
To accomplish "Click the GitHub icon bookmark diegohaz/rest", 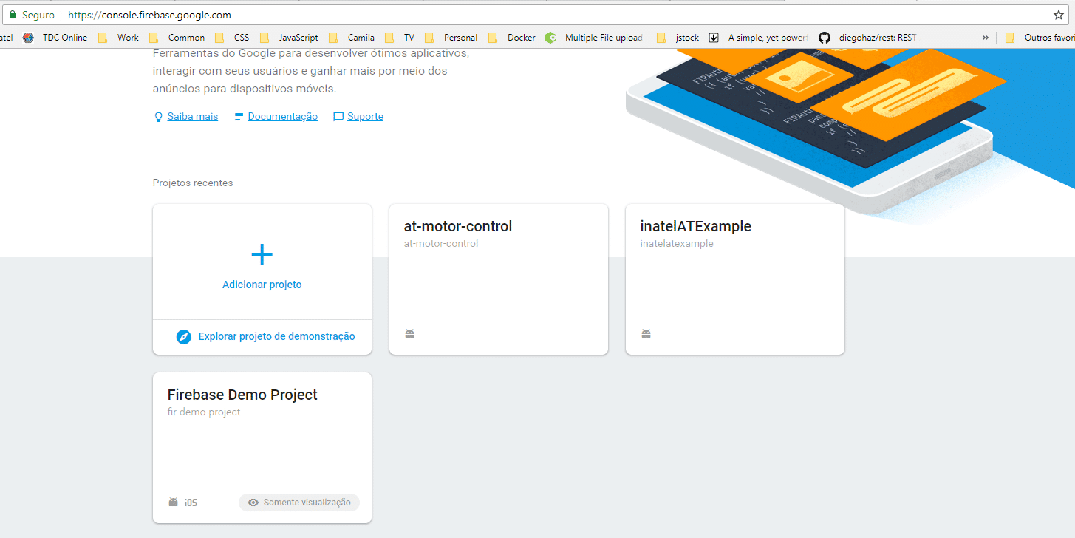I will (825, 38).
